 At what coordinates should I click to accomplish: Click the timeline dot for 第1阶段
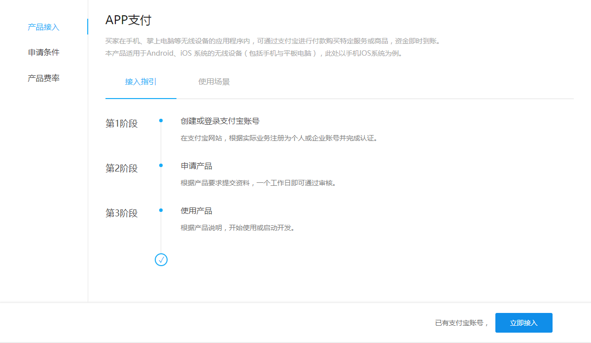(x=161, y=121)
